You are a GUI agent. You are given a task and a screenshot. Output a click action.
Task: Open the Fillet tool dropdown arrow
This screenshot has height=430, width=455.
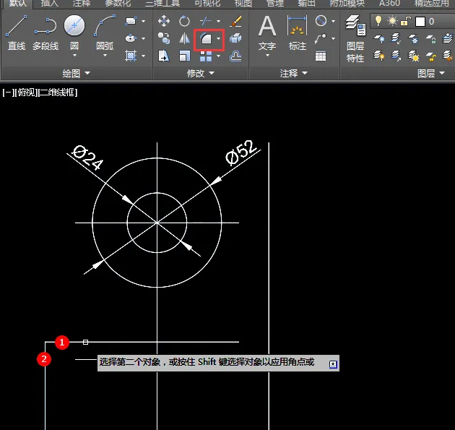point(218,38)
